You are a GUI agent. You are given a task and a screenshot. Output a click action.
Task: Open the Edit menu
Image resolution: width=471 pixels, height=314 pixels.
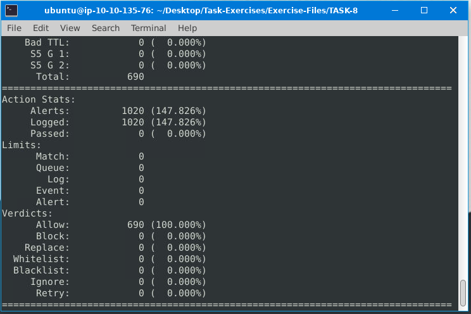[41, 28]
